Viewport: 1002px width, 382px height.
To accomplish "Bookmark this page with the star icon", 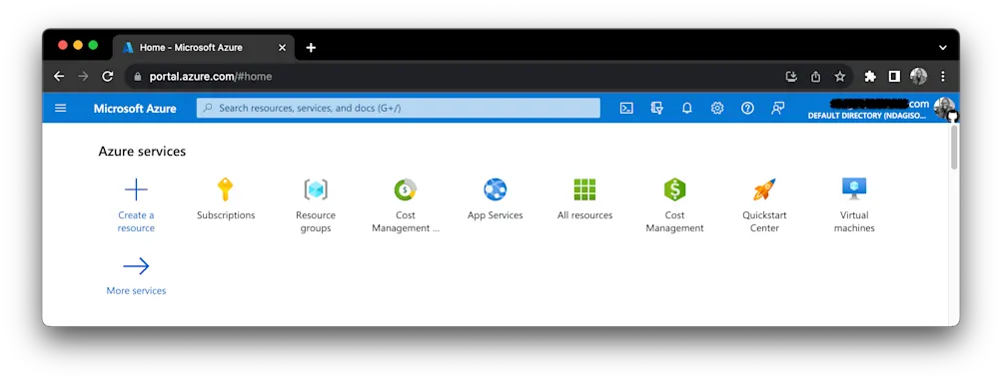I will 840,77.
